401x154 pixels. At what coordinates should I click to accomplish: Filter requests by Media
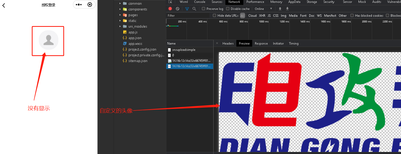[x=293, y=16]
